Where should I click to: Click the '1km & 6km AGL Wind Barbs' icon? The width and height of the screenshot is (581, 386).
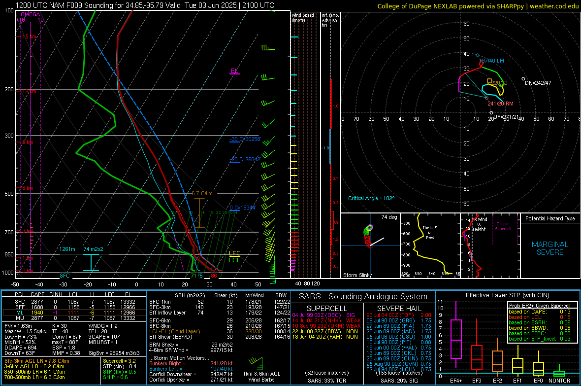tap(256, 364)
